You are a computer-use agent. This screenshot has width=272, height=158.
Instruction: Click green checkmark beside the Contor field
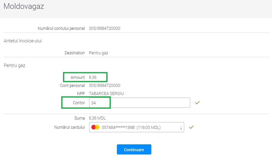pyautogui.click(x=197, y=103)
